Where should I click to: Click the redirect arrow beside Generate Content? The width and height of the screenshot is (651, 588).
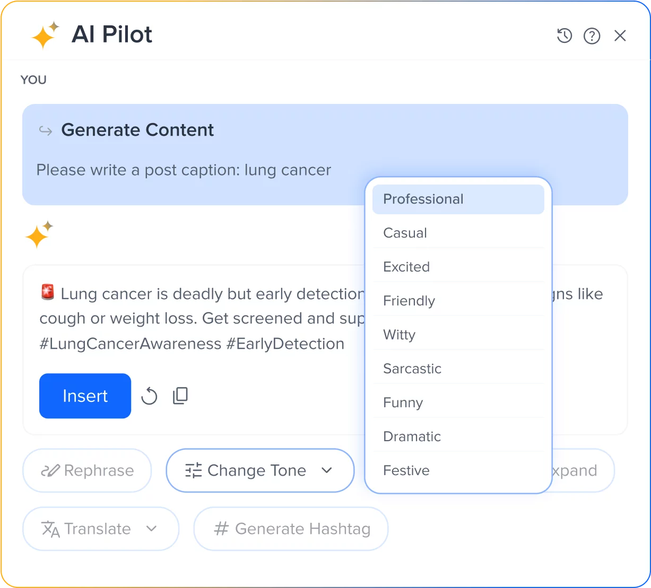45,131
